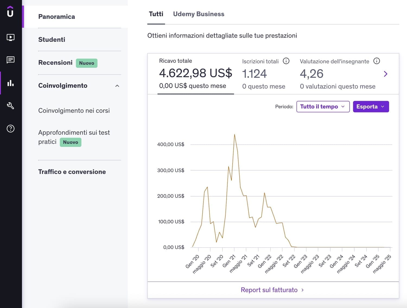Click the Udemy logo icon
This screenshot has width=407, height=308.
point(10,11)
